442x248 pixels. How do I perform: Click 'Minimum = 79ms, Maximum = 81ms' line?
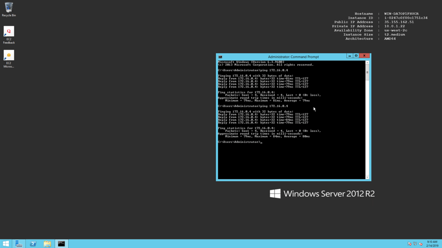(267, 101)
